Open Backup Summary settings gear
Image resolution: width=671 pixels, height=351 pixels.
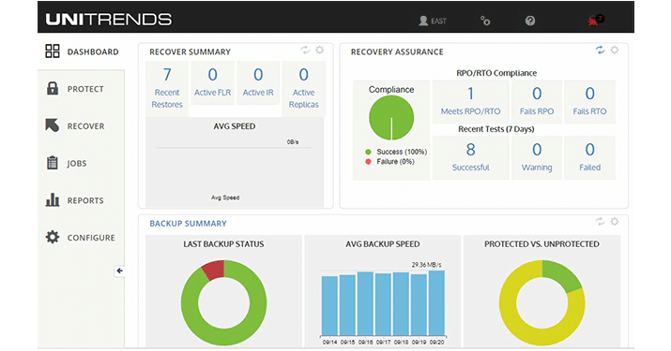click(x=615, y=222)
